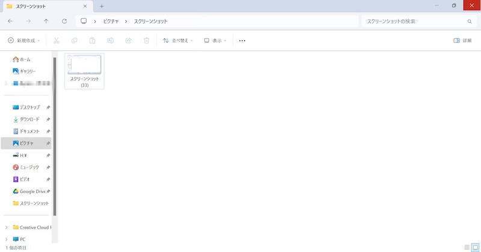
Task: Go up one folder level with up arrow
Action: click(46, 21)
